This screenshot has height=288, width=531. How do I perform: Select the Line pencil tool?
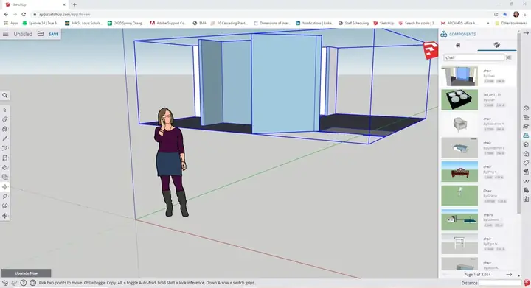5,138
